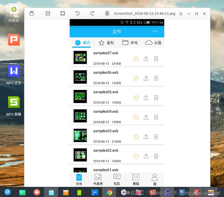Switch to the 云盘 tab
224x197 pixels.
click(153, 43)
